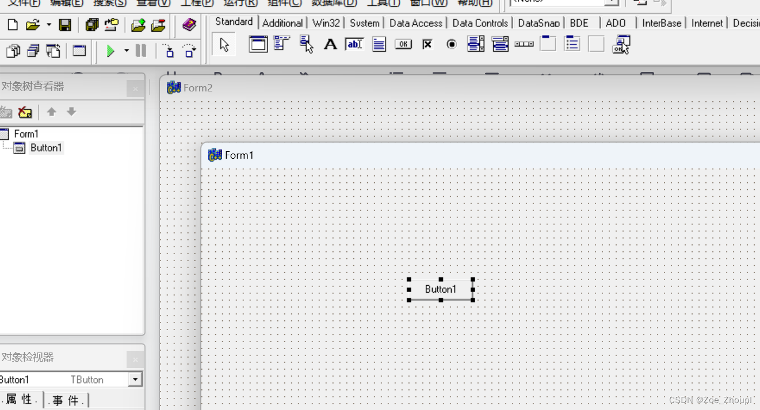Pick the MainMenu component icon
760x410 pixels.
tap(282, 44)
